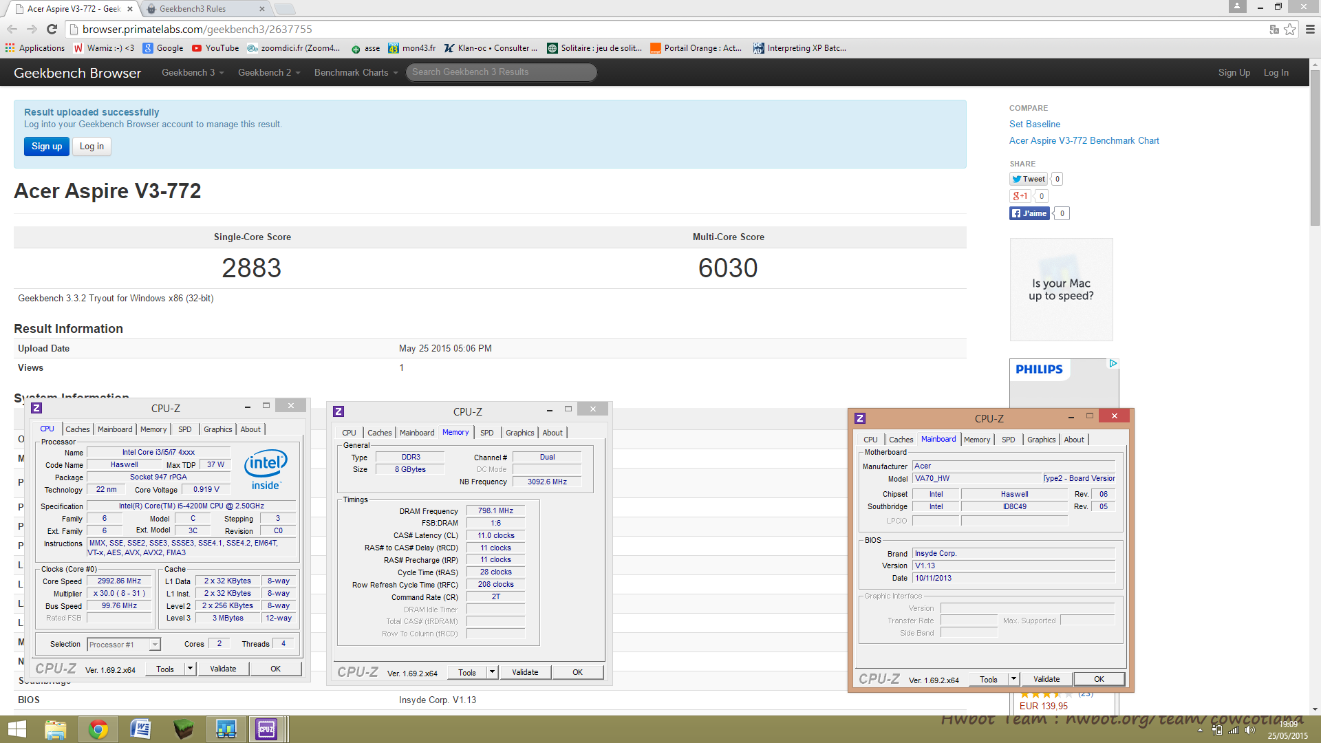This screenshot has height=743, width=1321.
Task: Expand the Geekbench 2 menu
Action: [x=269, y=72]
